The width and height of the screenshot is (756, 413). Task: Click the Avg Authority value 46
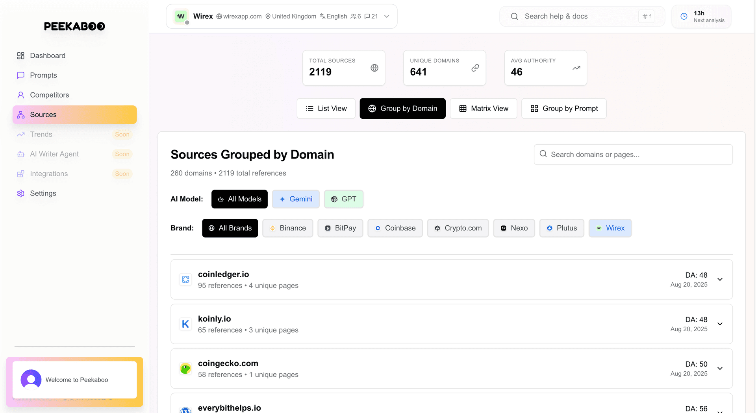(x=517, y=72)
